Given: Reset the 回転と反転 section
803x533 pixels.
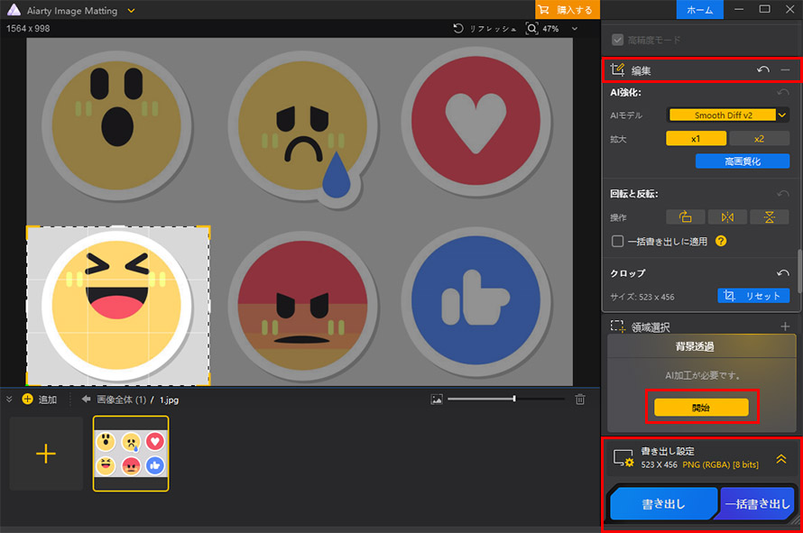Looking at the screenshot, I should [782, 194].
